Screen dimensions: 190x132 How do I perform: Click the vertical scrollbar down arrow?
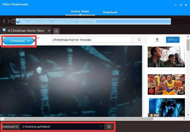click(188, 115)
